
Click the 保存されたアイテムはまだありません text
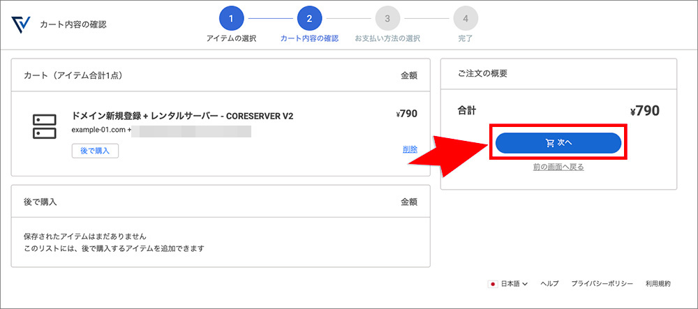pos(85,236)
